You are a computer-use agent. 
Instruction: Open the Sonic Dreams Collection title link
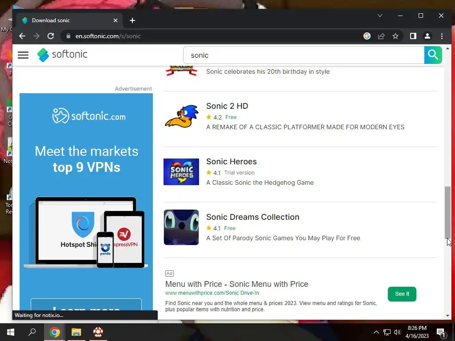click(x=253, y=217)
